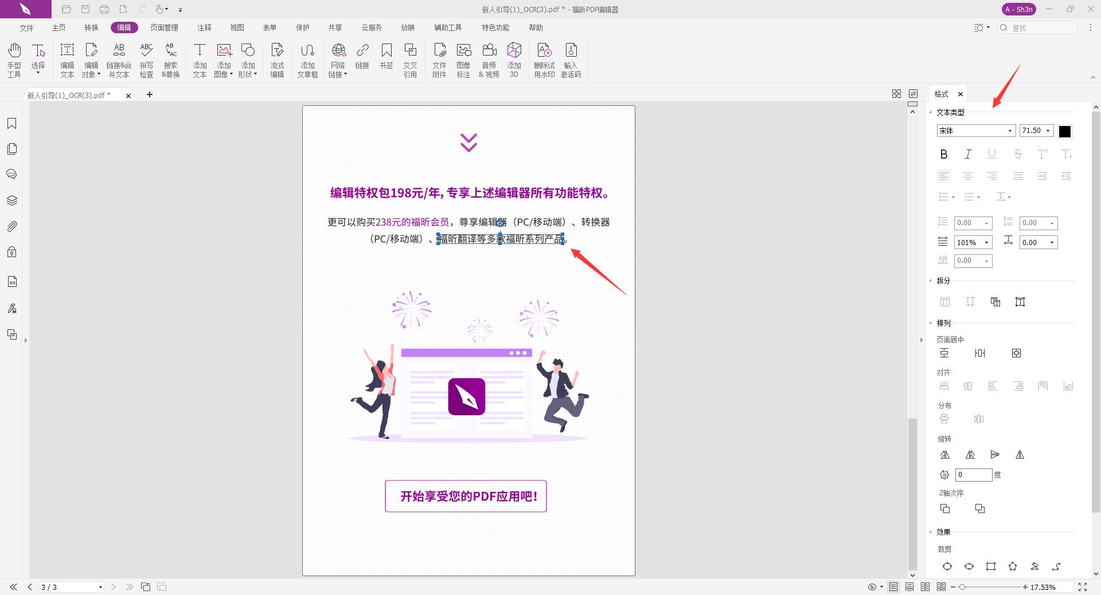Click 输入激活码 to enter activation code
Image resolution: width=1101 pixels, height=595 pixels.
pyautogui.click(x=571, y=59)
